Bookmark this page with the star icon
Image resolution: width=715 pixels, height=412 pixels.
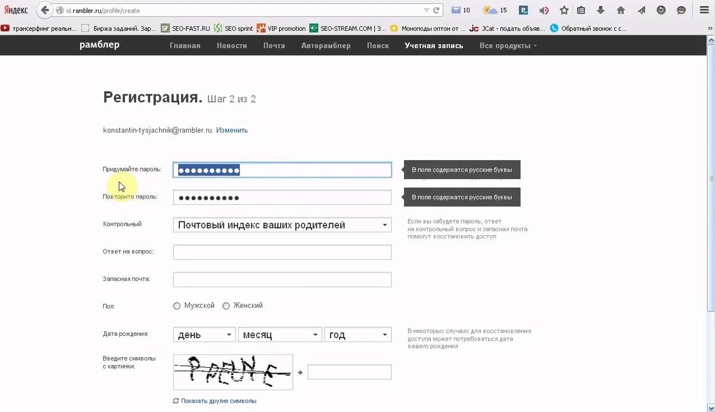click(x=564, y=10)
